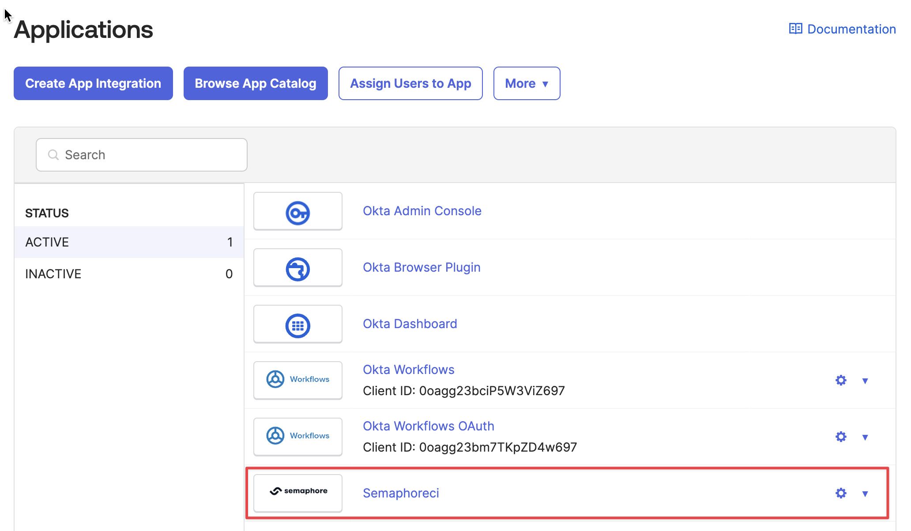Open the Okta Workflows link
The image size is (911, 531).
[x=409, y=370]
